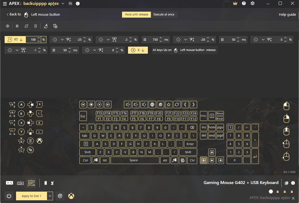Select the Y button icon in controller panel
This screenshot has height=203, width=299.
21,132
